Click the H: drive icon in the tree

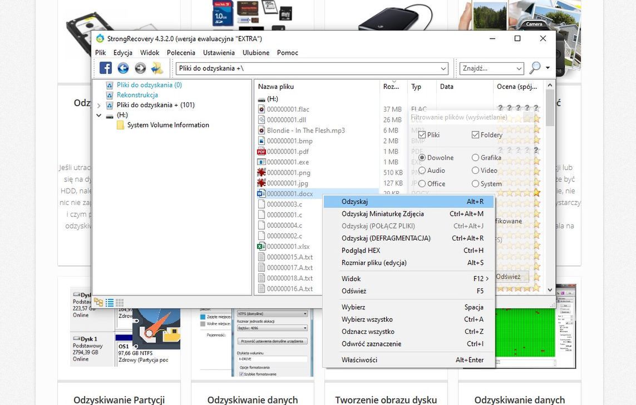[x=110, y=116]
